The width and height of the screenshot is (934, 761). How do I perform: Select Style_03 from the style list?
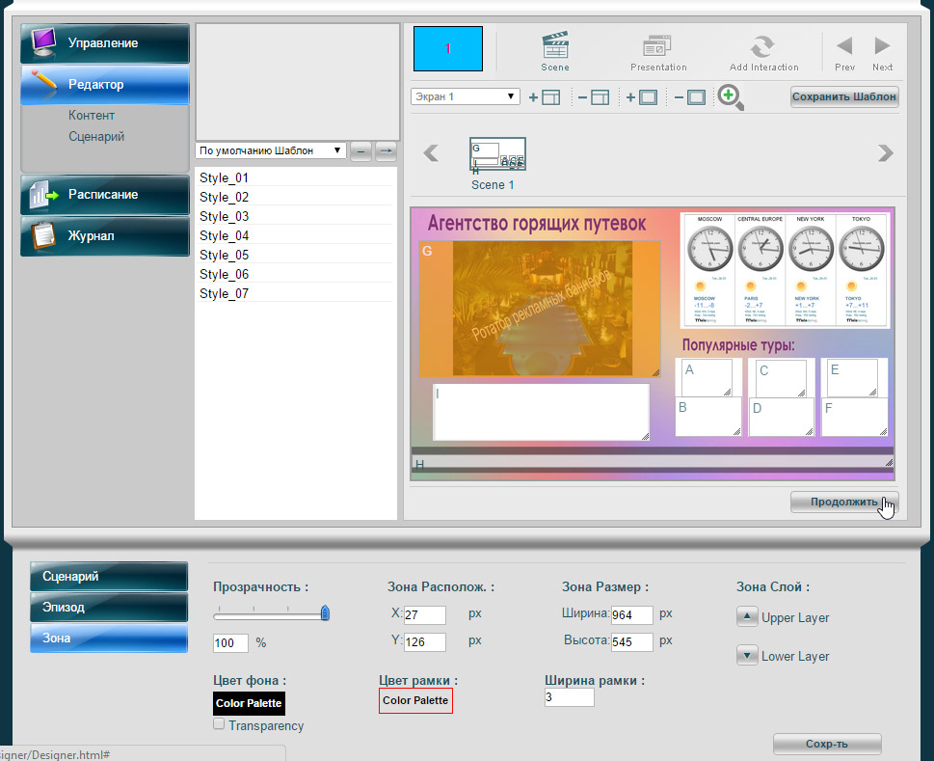[x=225, y=216]
